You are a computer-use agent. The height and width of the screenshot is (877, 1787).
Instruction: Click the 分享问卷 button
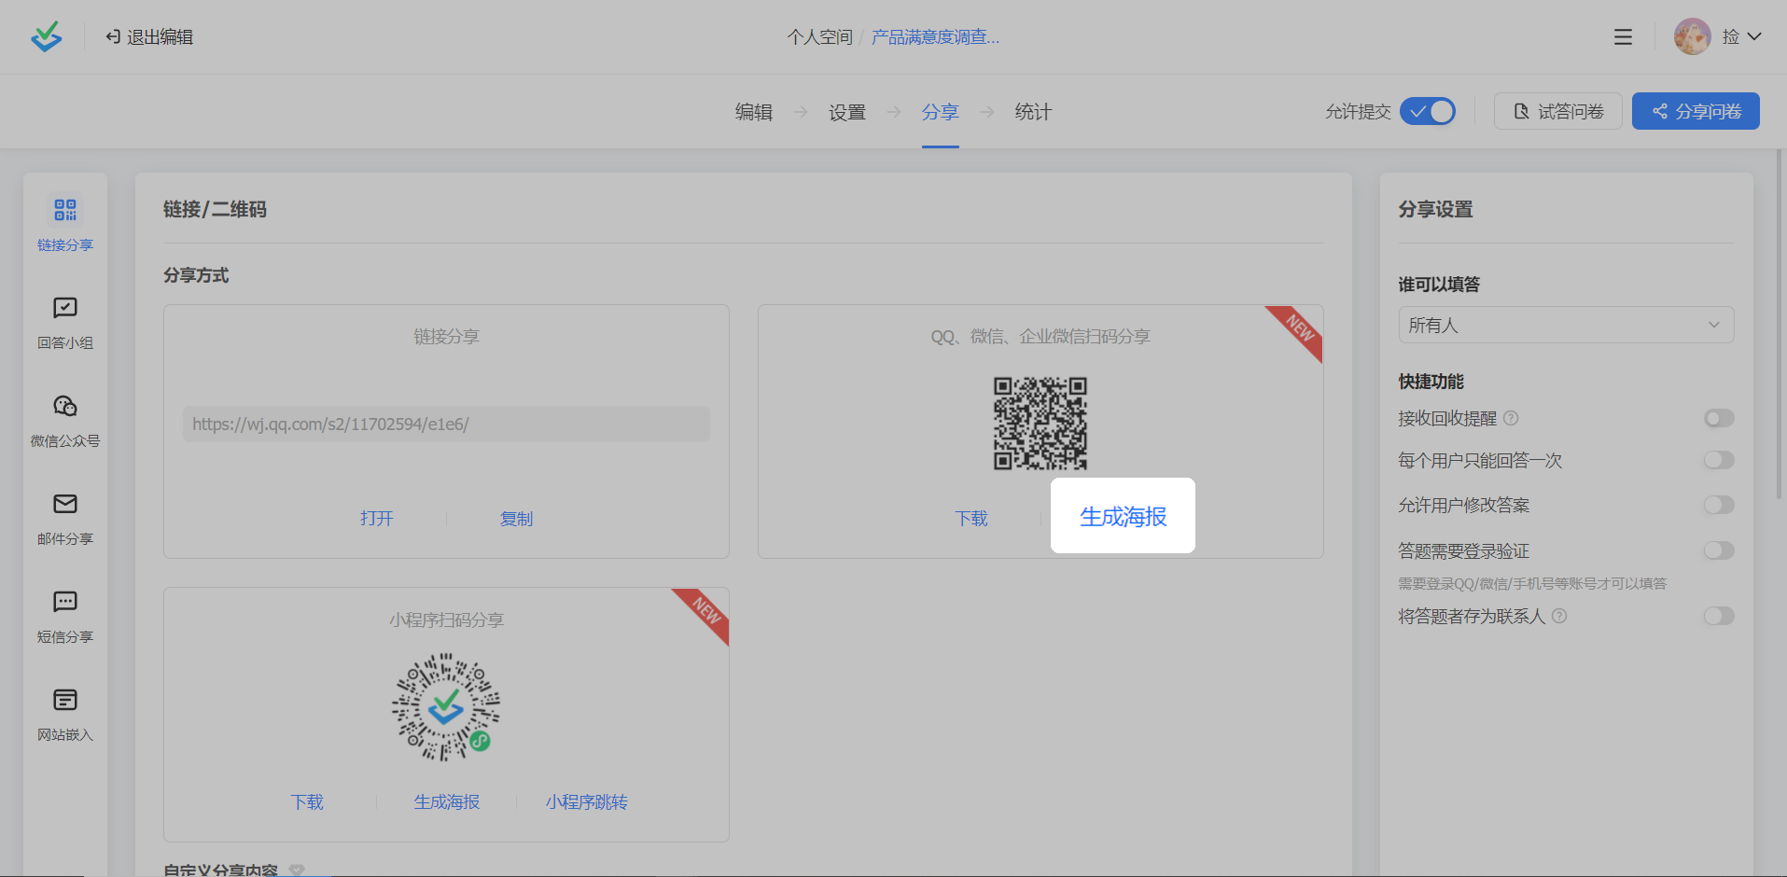click(1695, 112)
